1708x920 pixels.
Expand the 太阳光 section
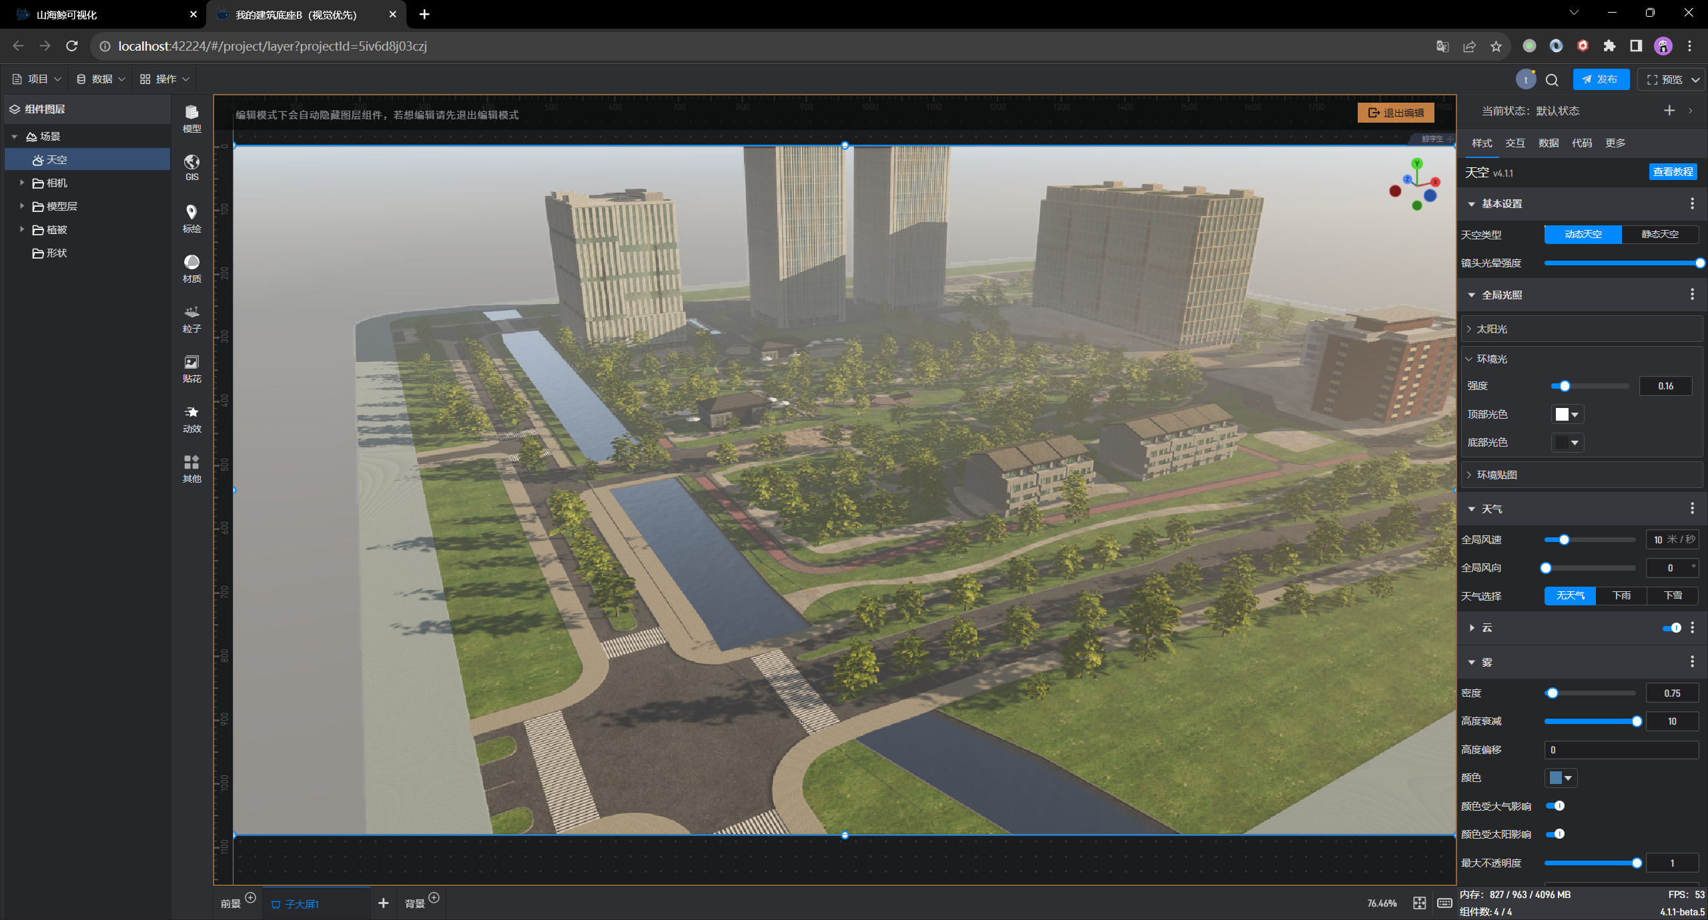(x=1492, y=329)
